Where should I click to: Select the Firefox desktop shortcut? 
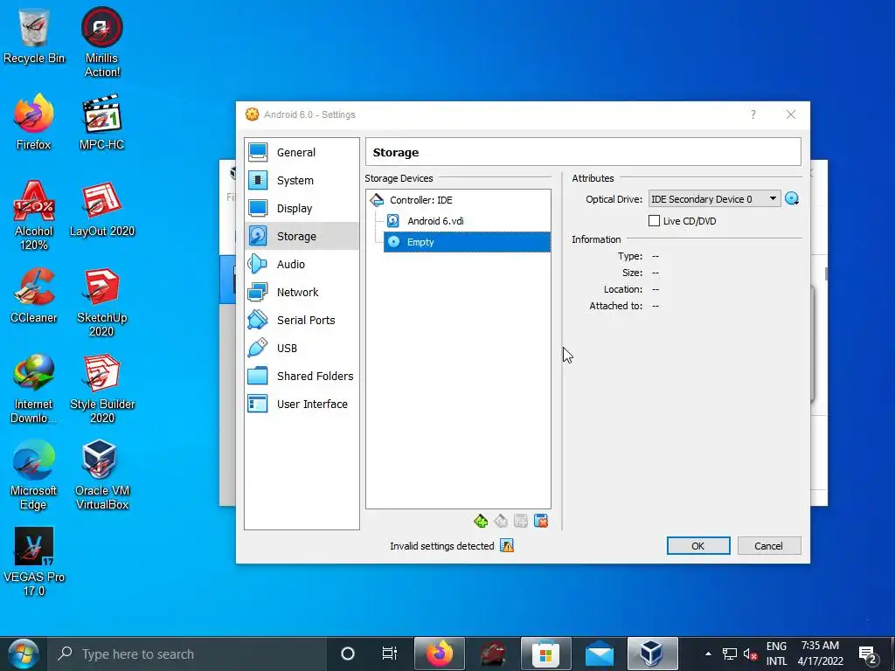click(34, 122)
